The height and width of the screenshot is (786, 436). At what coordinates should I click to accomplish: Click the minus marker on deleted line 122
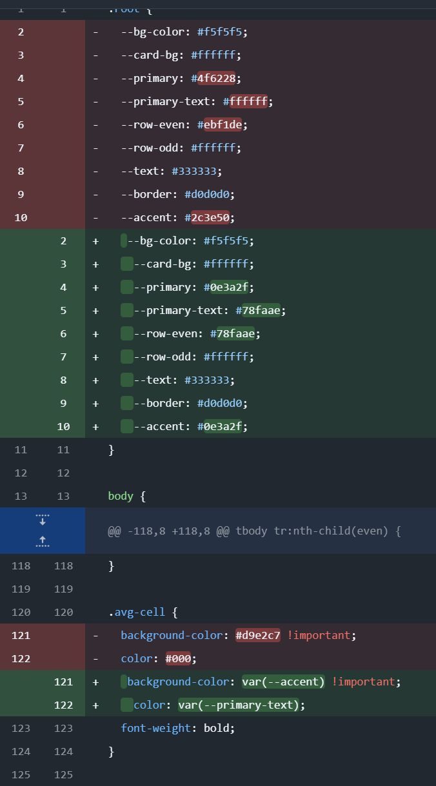[x=95, y=658]
